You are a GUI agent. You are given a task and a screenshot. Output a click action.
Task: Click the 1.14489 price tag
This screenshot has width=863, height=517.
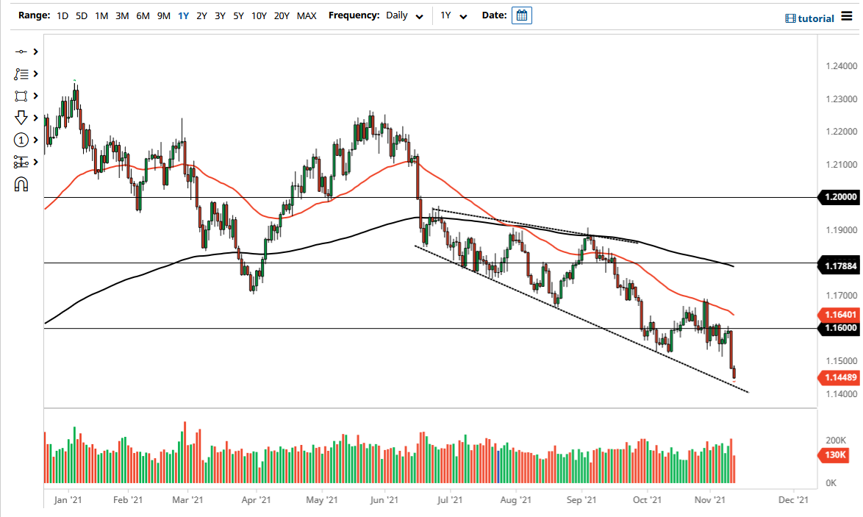point(838,377)
